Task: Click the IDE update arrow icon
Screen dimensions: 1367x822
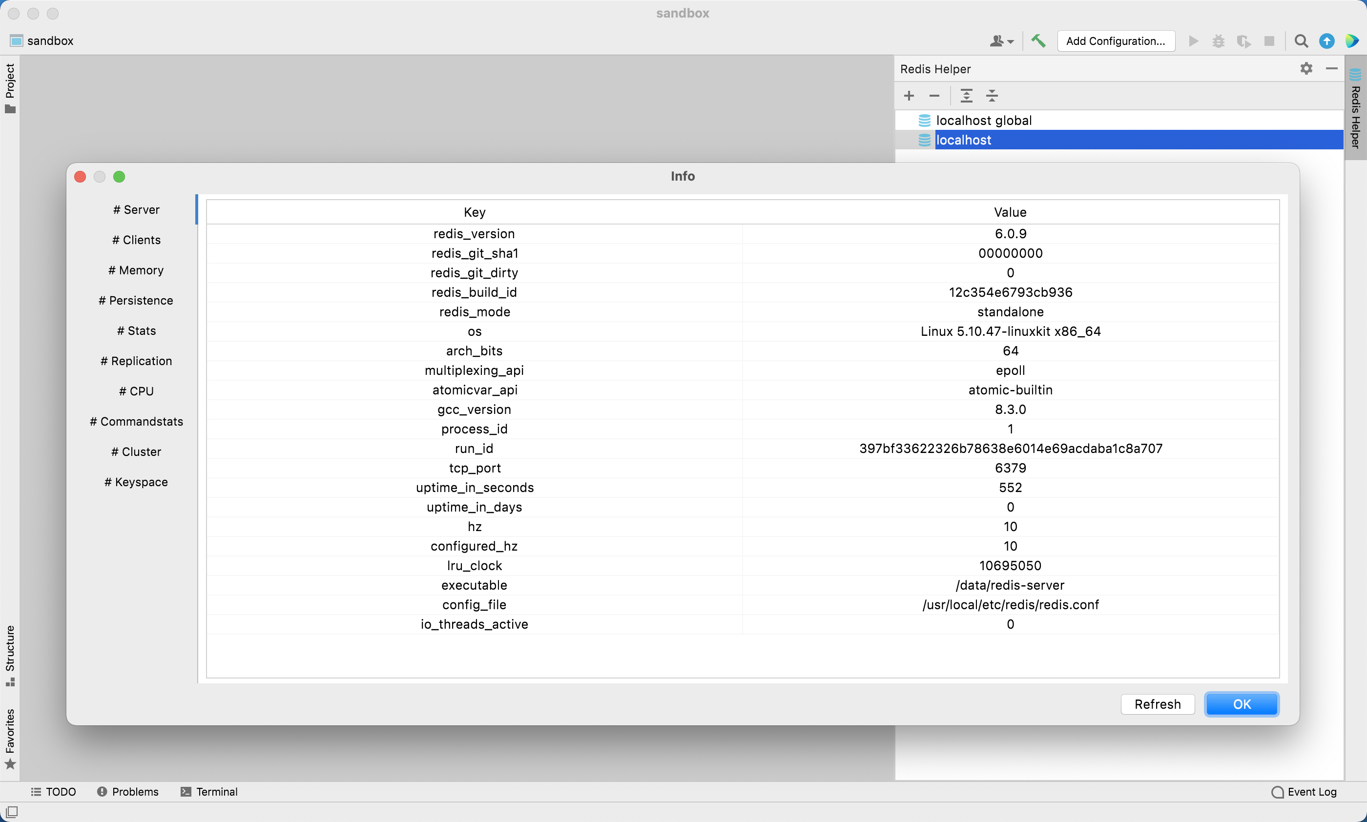Action: tap(1326, 41)
